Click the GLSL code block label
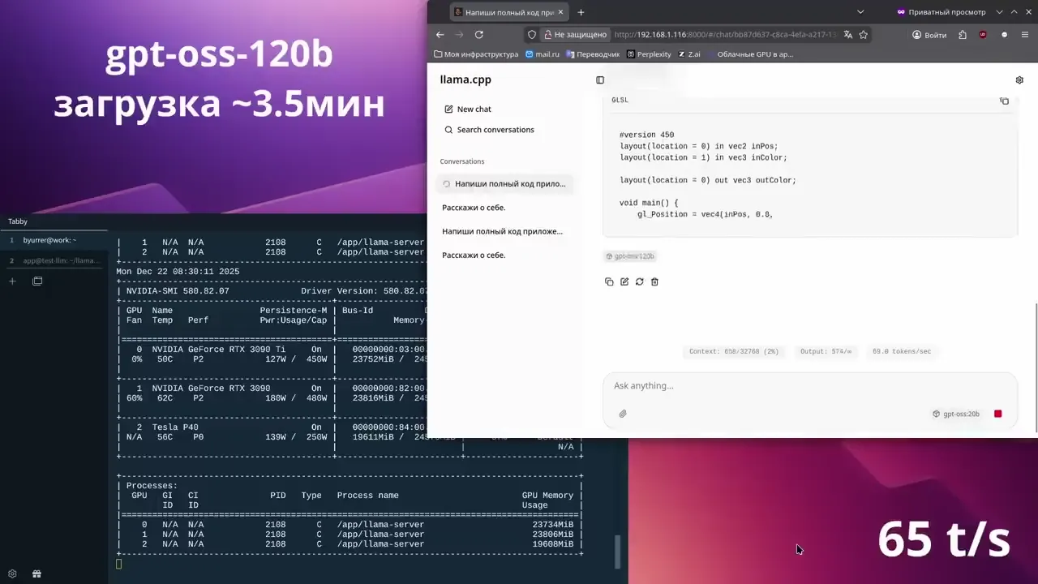The height and width of the screenshot is (584, 1038). 620,100
